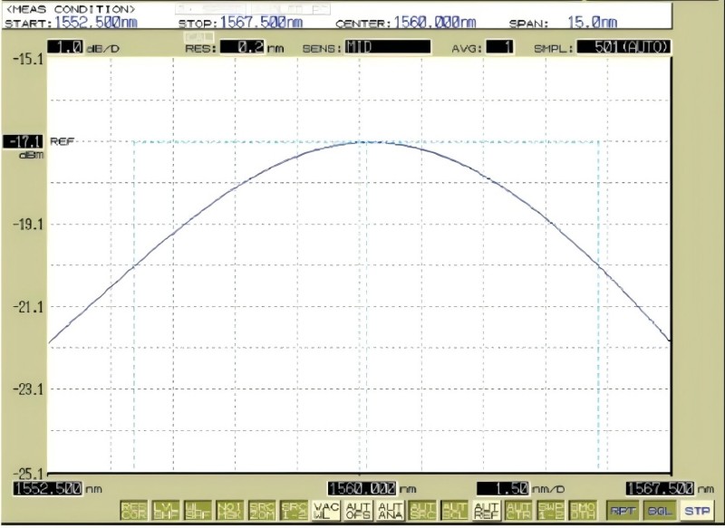
Task: Click the 1560.002 nm center field below graph
Action: (362, 488)
